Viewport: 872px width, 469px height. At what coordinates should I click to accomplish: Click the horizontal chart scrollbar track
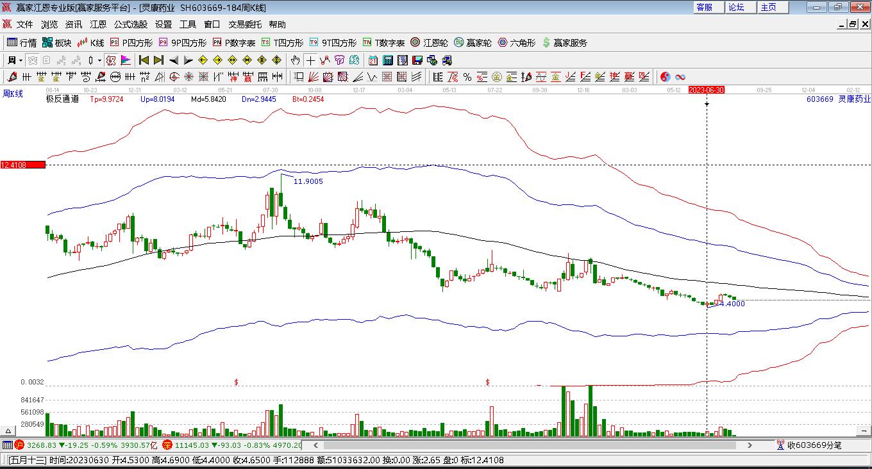point(532,445)
